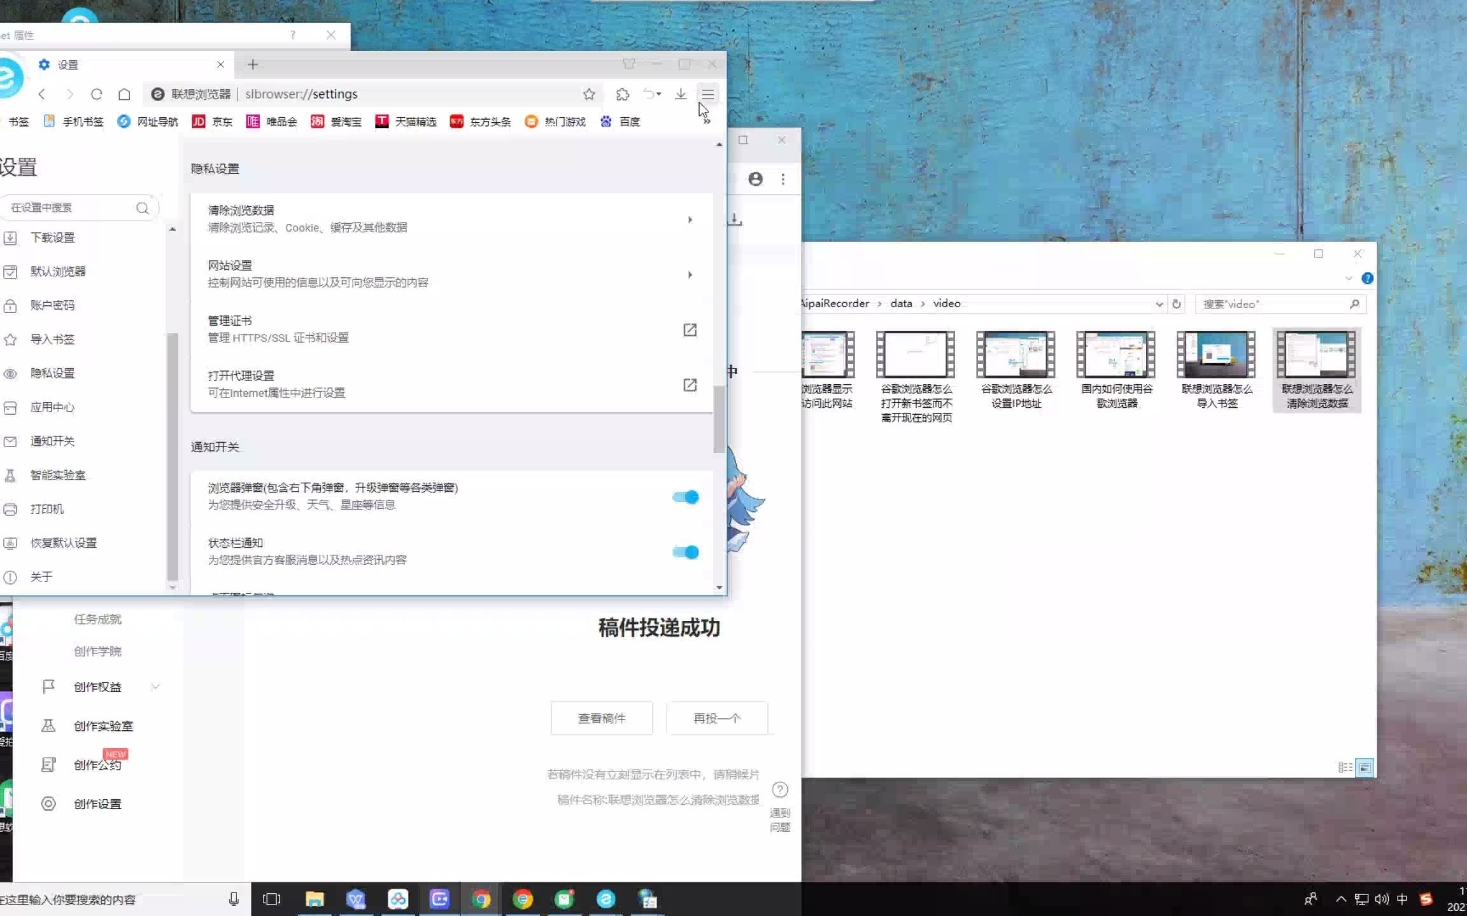The width and height of the screenshot is (1467, 916).
Task: Select 智能实验室 in settings sidebar
Action: coord(57,475)
